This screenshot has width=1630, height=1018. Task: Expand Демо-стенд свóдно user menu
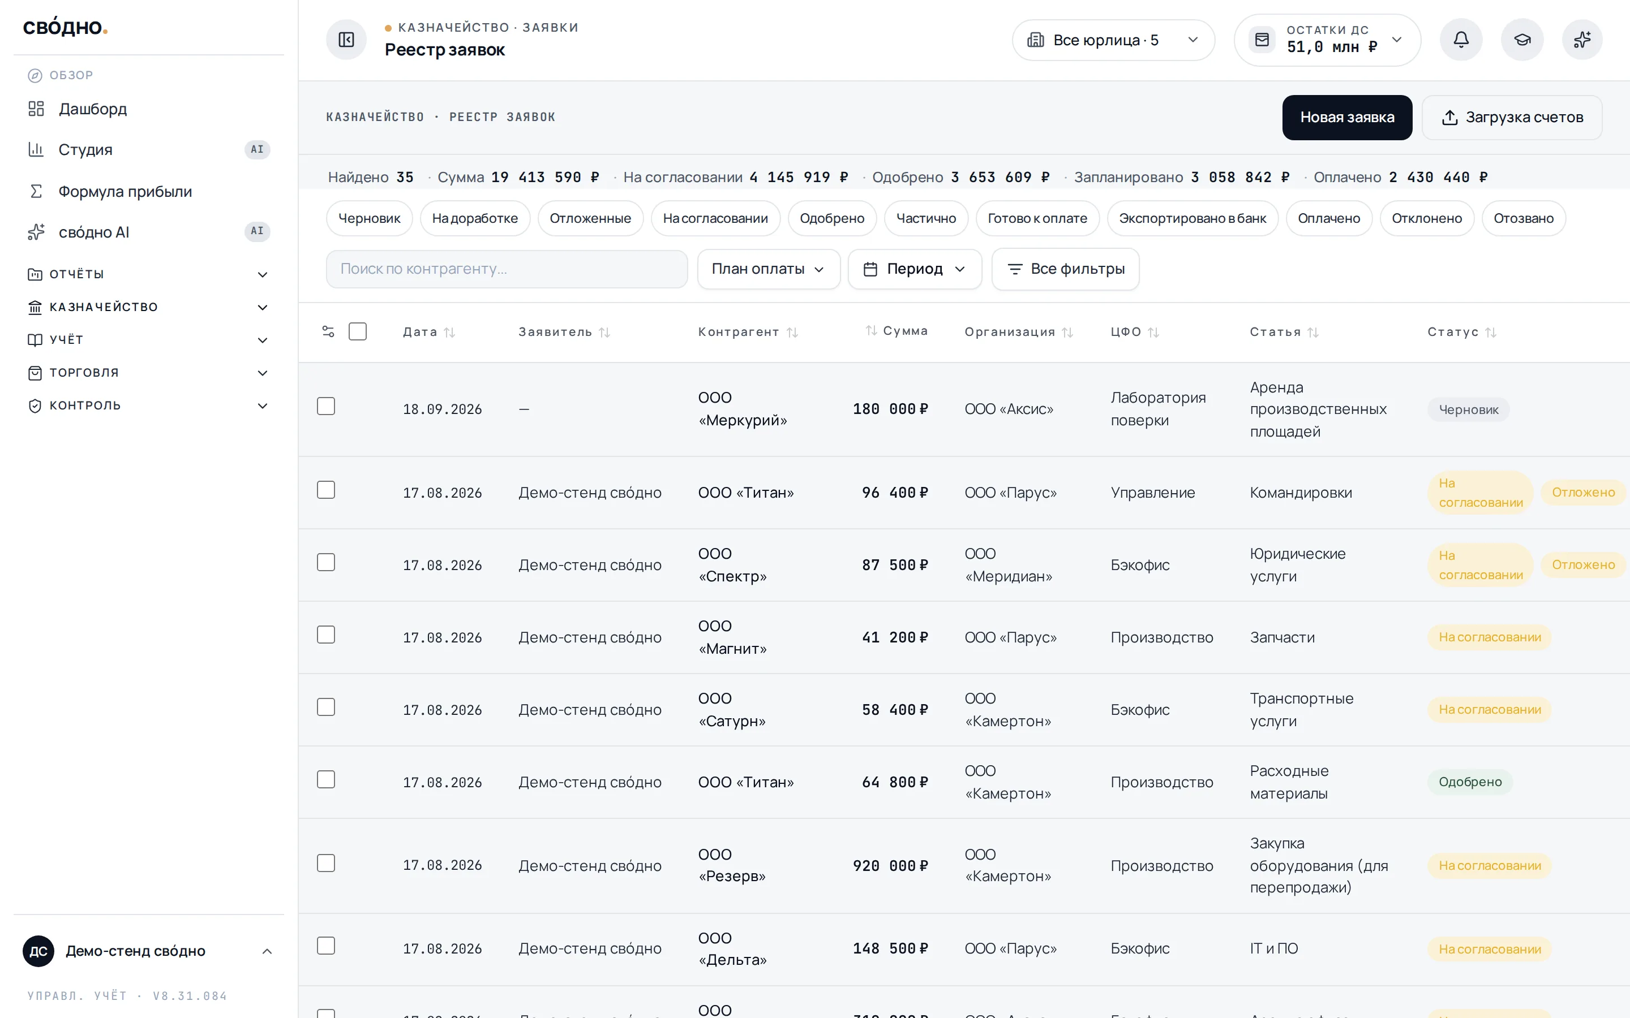click(148, 951)
